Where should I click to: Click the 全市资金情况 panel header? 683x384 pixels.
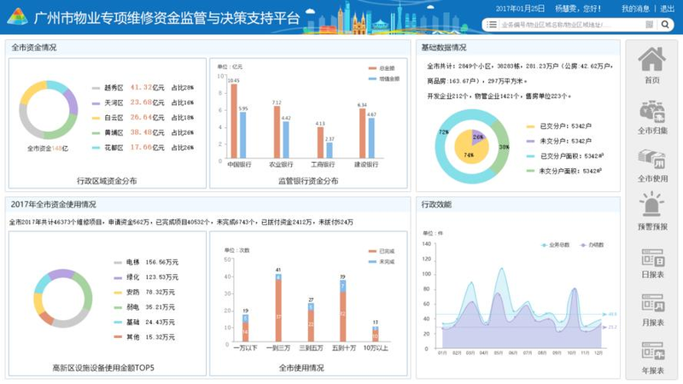pos(33,48)
